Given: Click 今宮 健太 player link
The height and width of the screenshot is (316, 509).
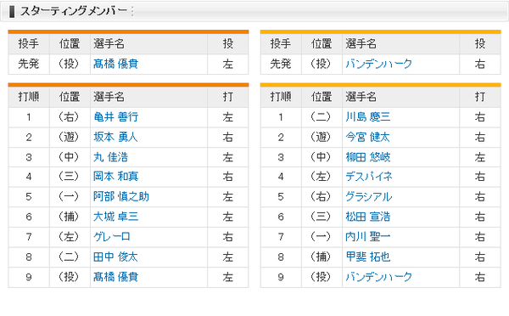Looking at the screenshot, I should [x=368, y=138].
